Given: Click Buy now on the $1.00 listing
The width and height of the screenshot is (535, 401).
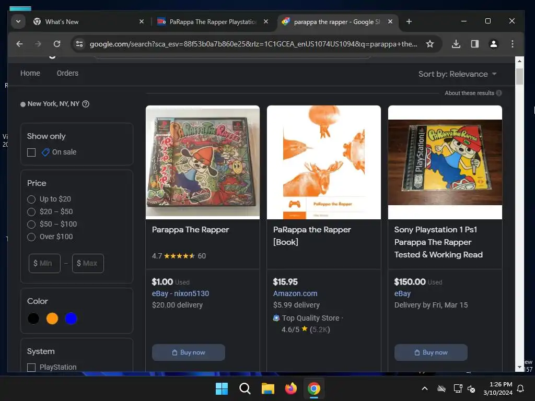Looking at the screenshot, I should tap(188, 352).
